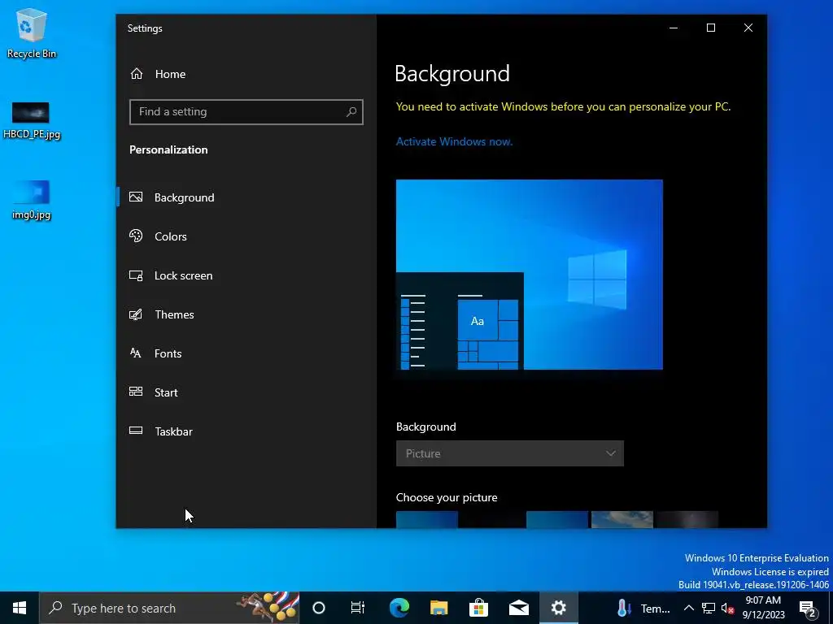
Task: Show hidden system tray icons
Action: [688, 608]
